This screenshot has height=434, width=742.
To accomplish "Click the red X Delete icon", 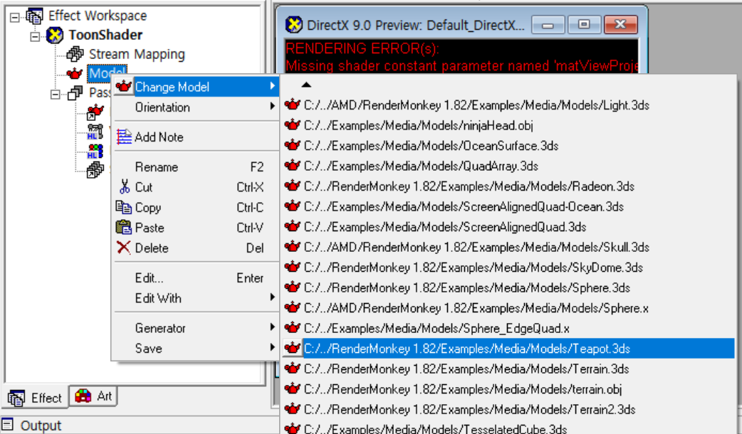I will pyautogui.click(x=123, y=248).
